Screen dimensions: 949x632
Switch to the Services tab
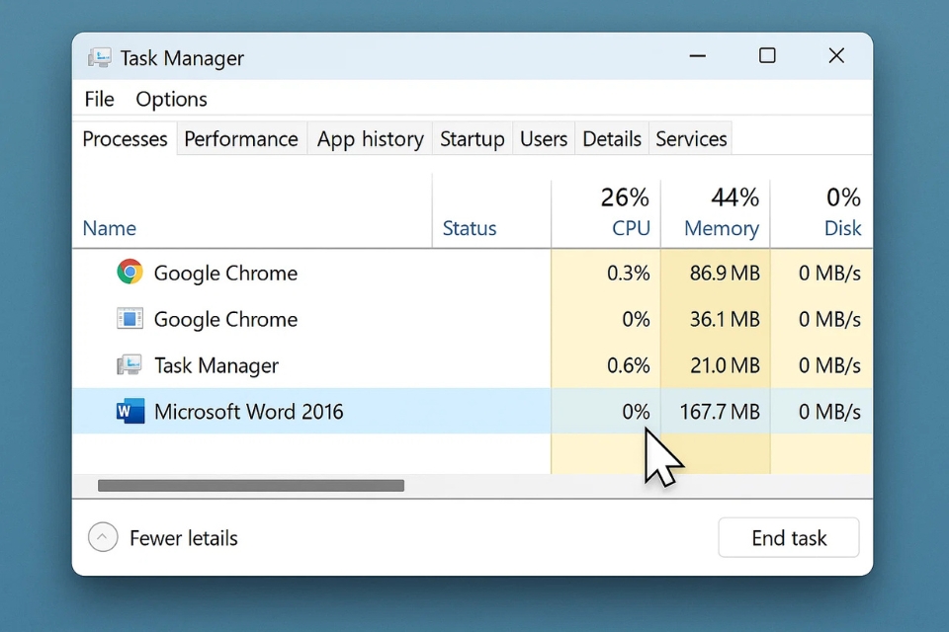click(691, 139)
